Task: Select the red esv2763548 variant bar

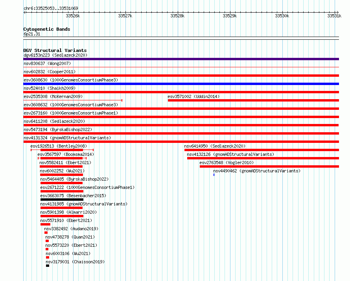Action: (269, 166)
